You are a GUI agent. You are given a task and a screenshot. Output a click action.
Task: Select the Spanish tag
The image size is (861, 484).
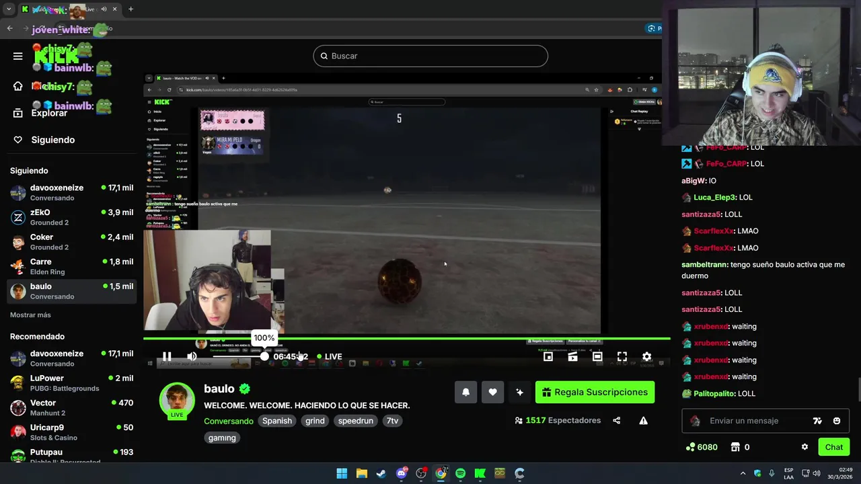[x=277, y=421]
